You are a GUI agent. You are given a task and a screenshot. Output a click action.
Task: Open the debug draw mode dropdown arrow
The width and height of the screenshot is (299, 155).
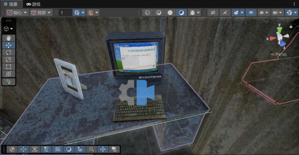199,13
